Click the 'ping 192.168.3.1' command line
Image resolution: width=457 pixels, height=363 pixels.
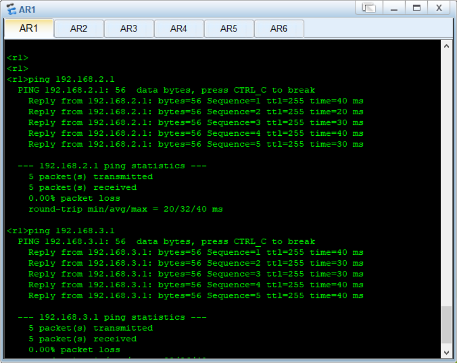pyautogui.click(x=61, y=230)
